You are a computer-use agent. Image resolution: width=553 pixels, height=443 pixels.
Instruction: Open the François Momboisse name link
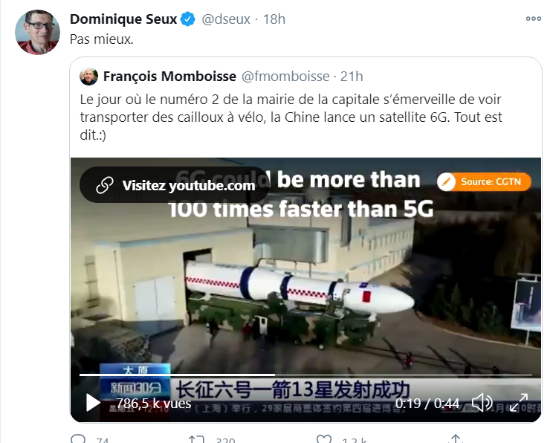(x=169, y=76)
